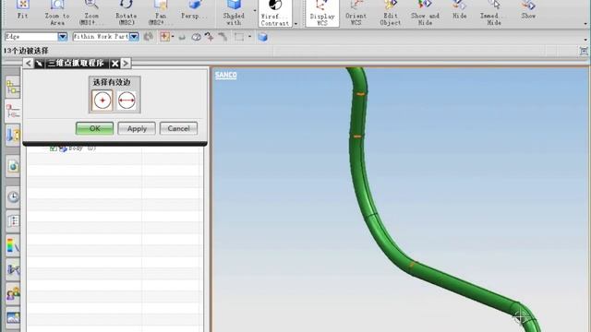591x332 pixels.
Task: Click the snap point crosshair icon
Action: coord(164,37)
